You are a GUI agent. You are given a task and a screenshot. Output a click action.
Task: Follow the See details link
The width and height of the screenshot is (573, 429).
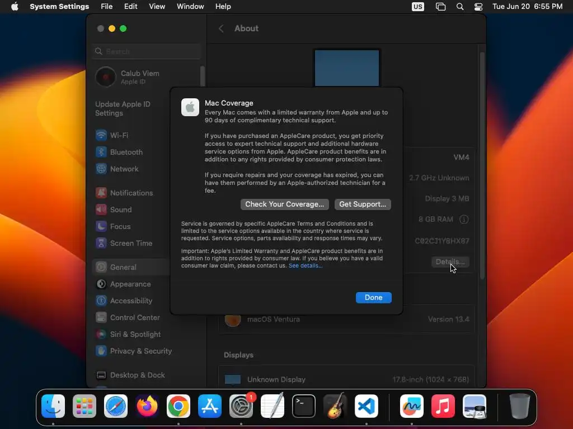[306, 265]
